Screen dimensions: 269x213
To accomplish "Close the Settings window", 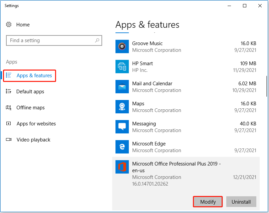I will click(260, 6).
